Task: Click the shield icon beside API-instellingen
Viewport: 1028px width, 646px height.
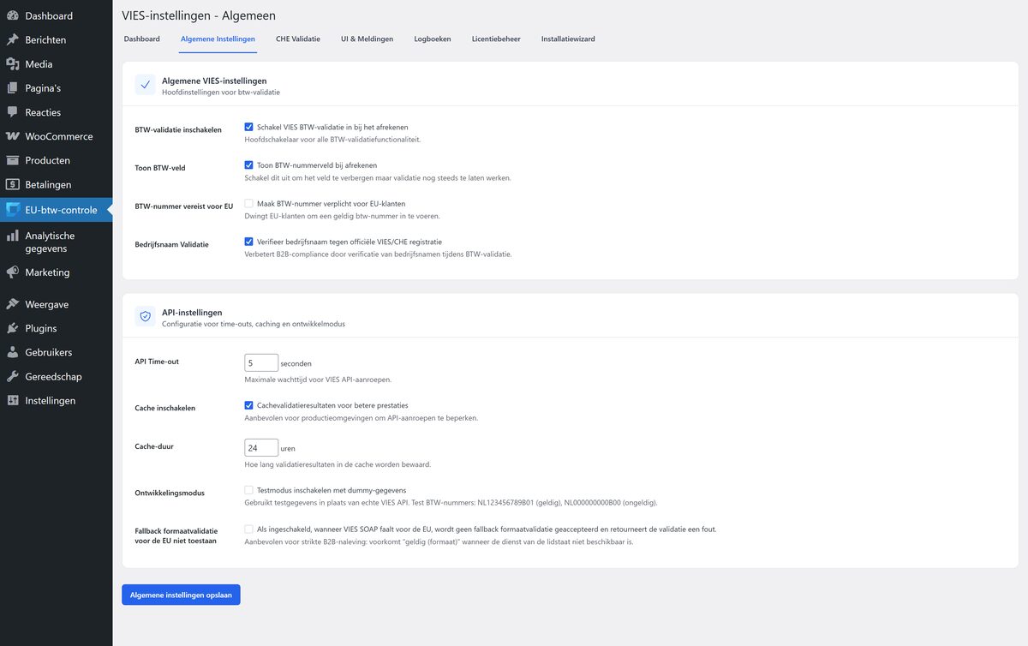Action: coord(146,316)
